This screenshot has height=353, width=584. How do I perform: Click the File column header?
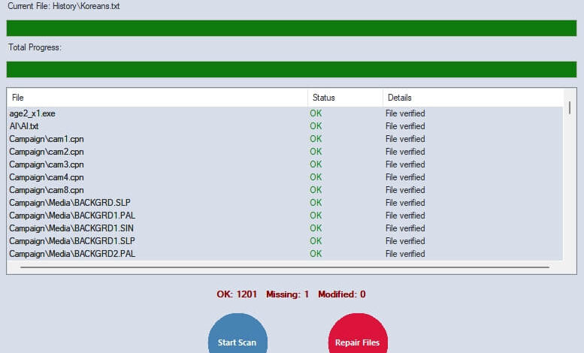157,98
